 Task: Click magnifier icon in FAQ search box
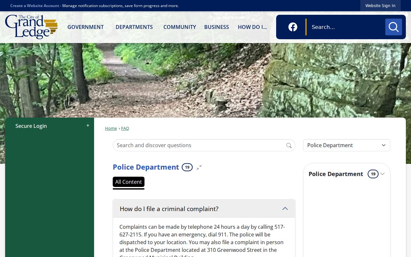tap(289, 146)
